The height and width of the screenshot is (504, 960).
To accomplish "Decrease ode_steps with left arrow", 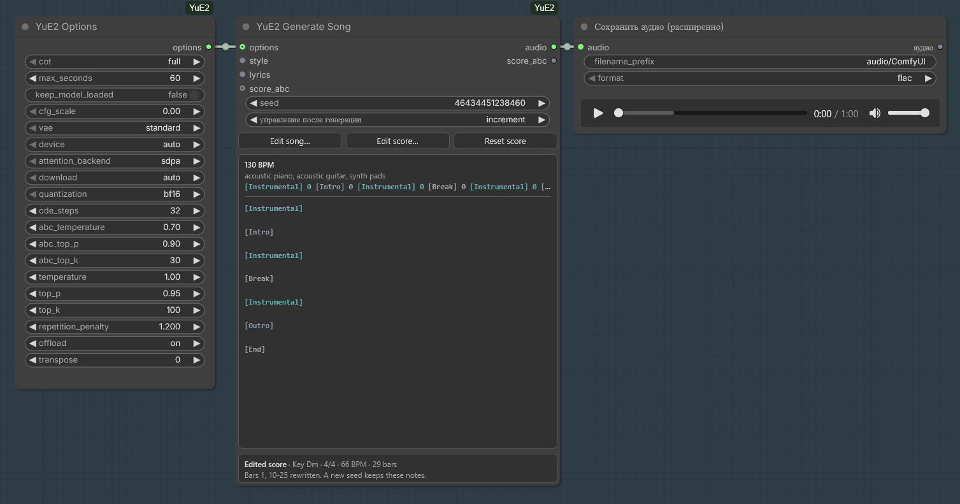I will click(x=32, y=211).
